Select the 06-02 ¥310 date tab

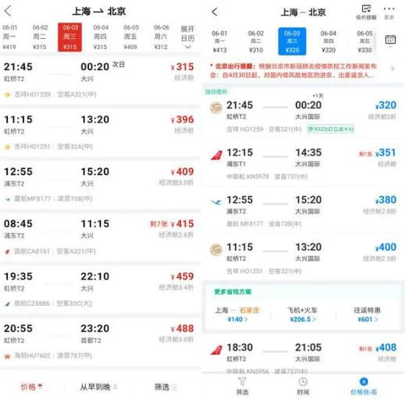pyautogui.click(x=256, y=41)
